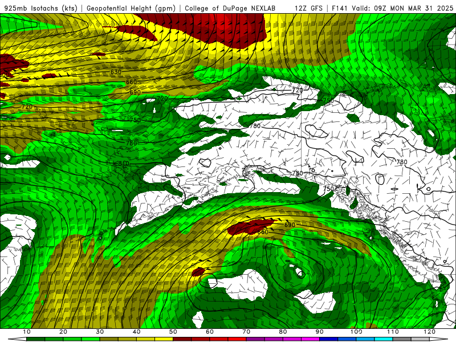Select the darkest green 10-15 kt legend swatch
The image size is (456, 342).
point(36,339)
